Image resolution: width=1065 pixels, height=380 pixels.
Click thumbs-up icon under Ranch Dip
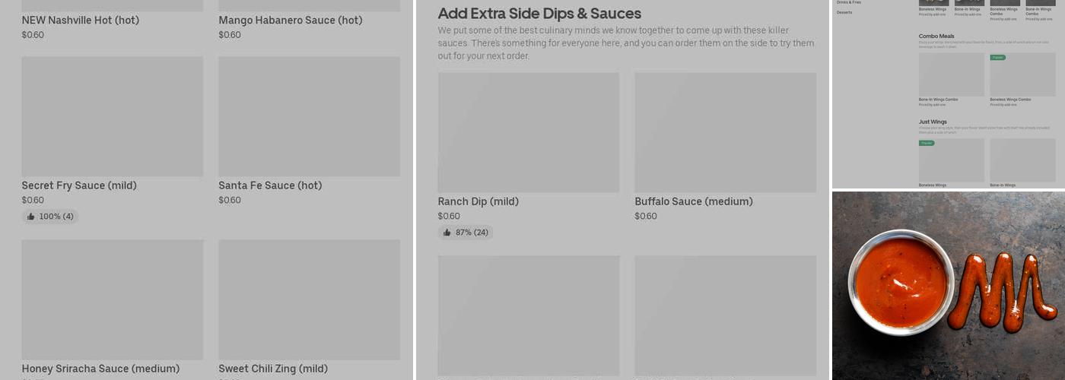447,233
